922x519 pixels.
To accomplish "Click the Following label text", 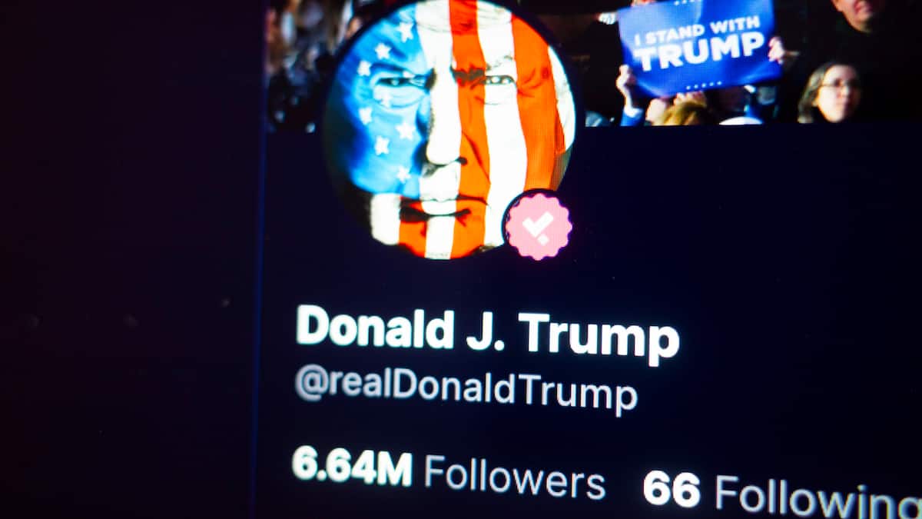I will pos(818,496).
